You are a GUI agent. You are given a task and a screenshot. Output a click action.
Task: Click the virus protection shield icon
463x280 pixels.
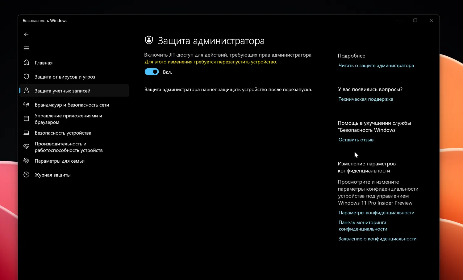click(26, 76)
